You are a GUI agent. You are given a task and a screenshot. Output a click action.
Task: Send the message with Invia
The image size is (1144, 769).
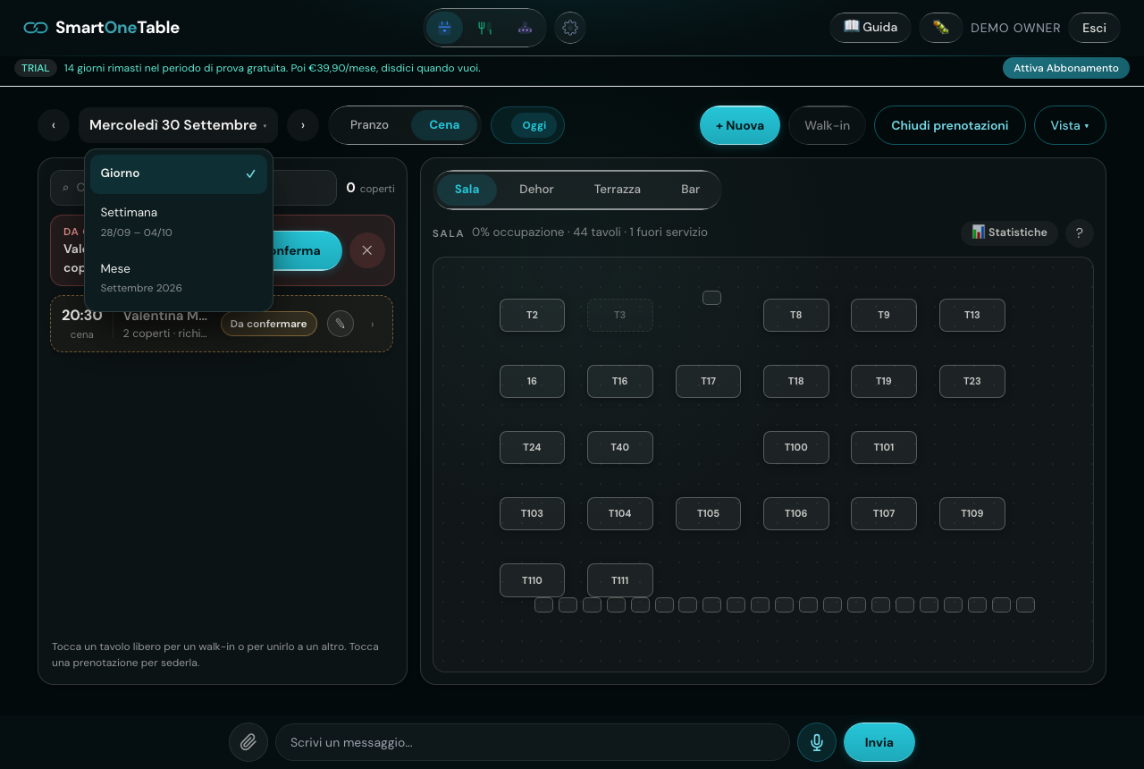879,742
